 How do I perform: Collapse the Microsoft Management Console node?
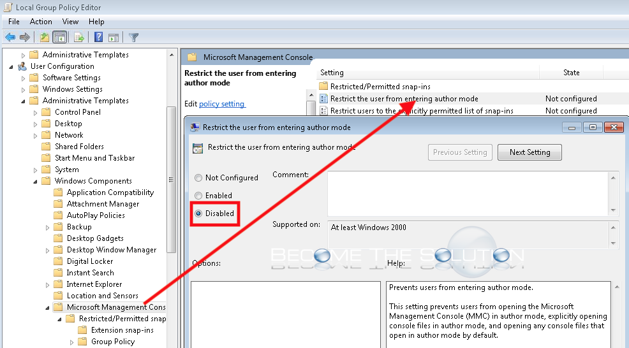tap(47, 307)
